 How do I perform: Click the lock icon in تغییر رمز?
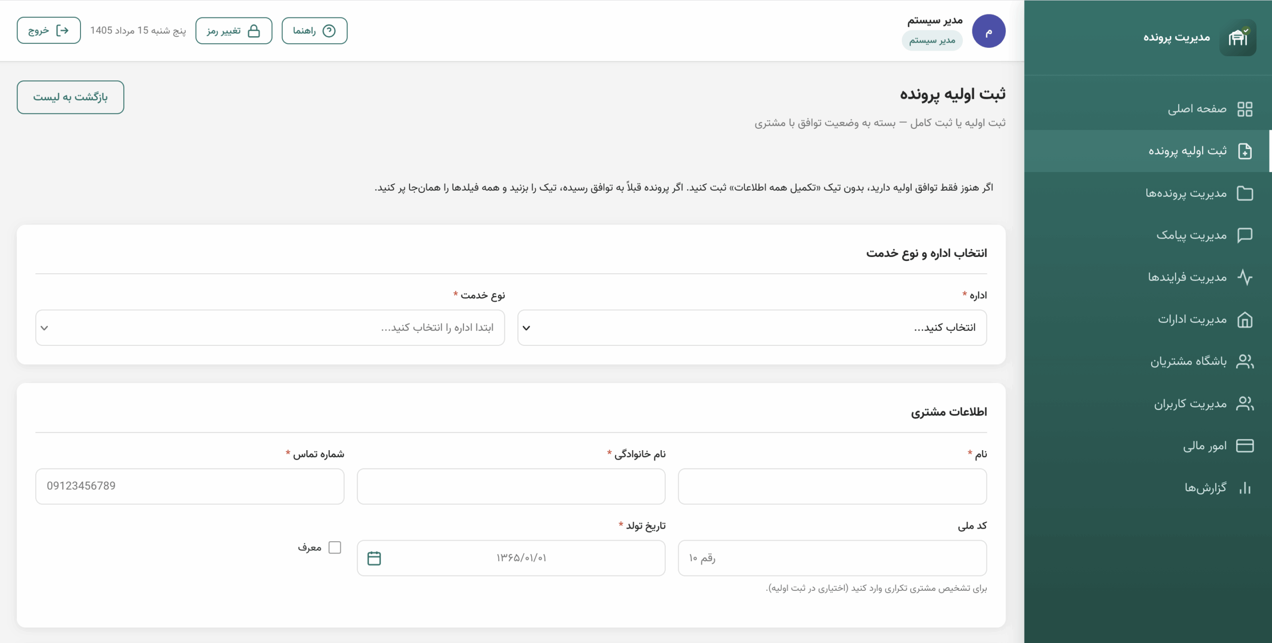coord(254,31)
